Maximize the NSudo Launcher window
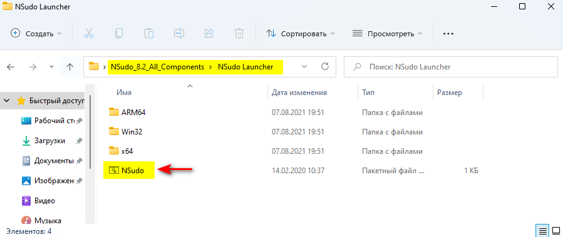Screen dimensions: 563x237 point(522,6)
